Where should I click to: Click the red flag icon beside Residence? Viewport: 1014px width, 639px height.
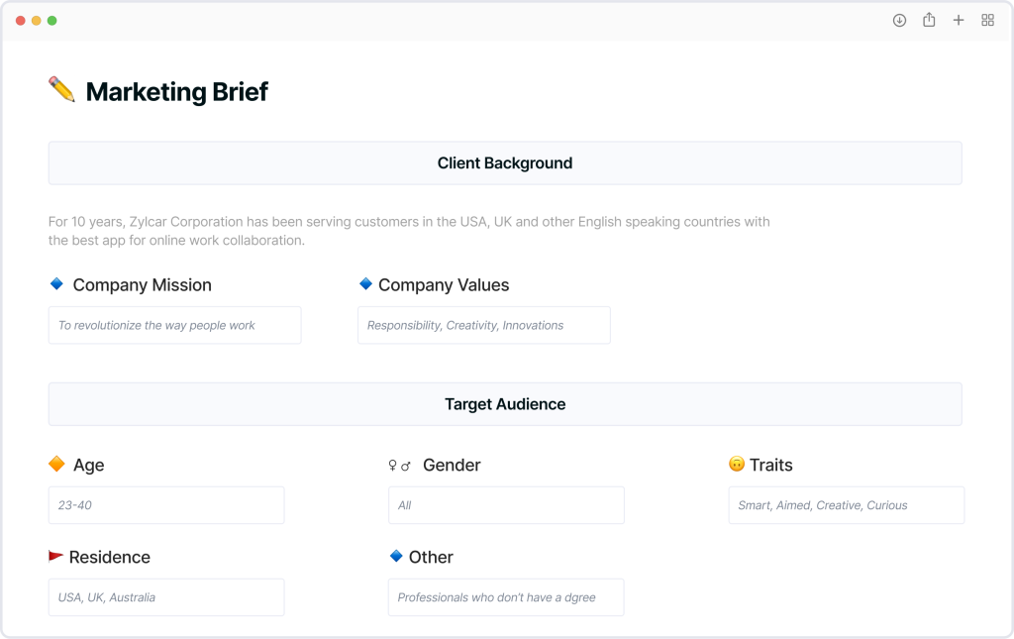[55, 556]
